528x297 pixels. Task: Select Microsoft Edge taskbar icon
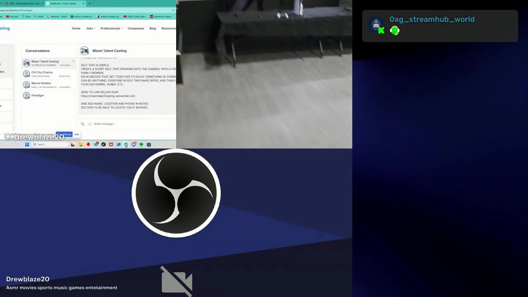pyautogui.click(x=126, y=144)
